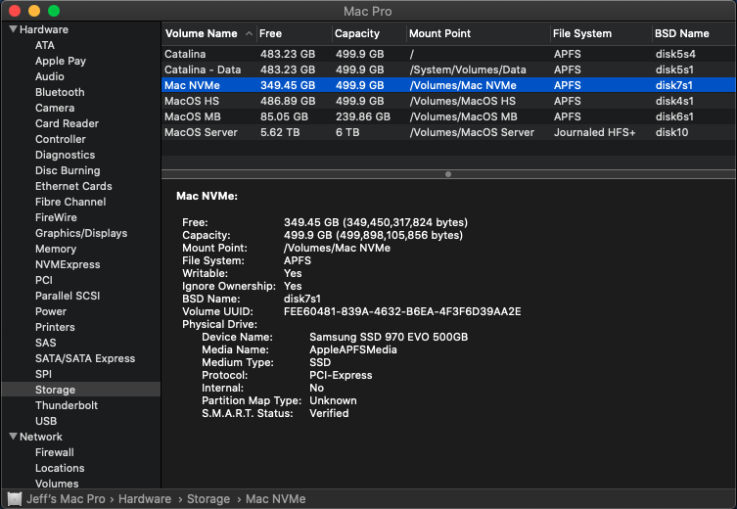
Task: Select PCI in the sidebar
Action: (44, 280)
